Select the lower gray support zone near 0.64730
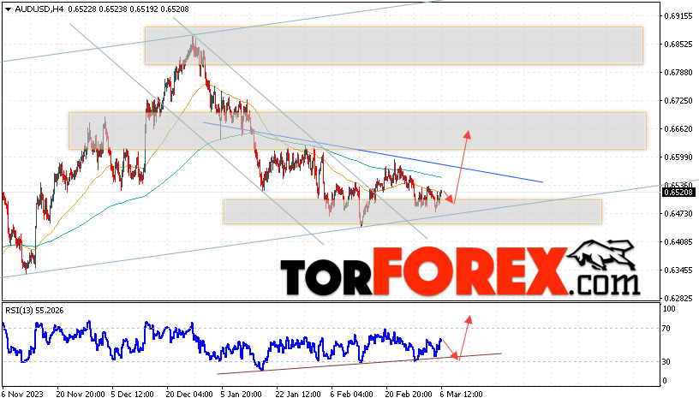The image size is (699, 404). (x=412, y=211)
